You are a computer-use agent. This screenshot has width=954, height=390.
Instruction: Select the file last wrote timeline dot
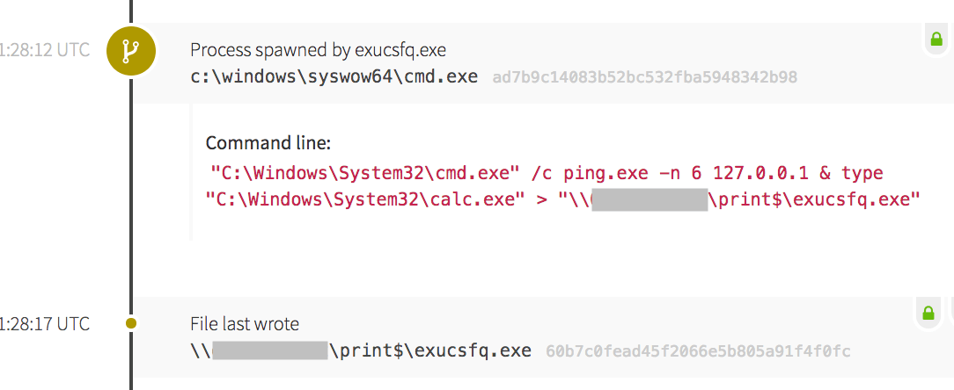(131, 324)
